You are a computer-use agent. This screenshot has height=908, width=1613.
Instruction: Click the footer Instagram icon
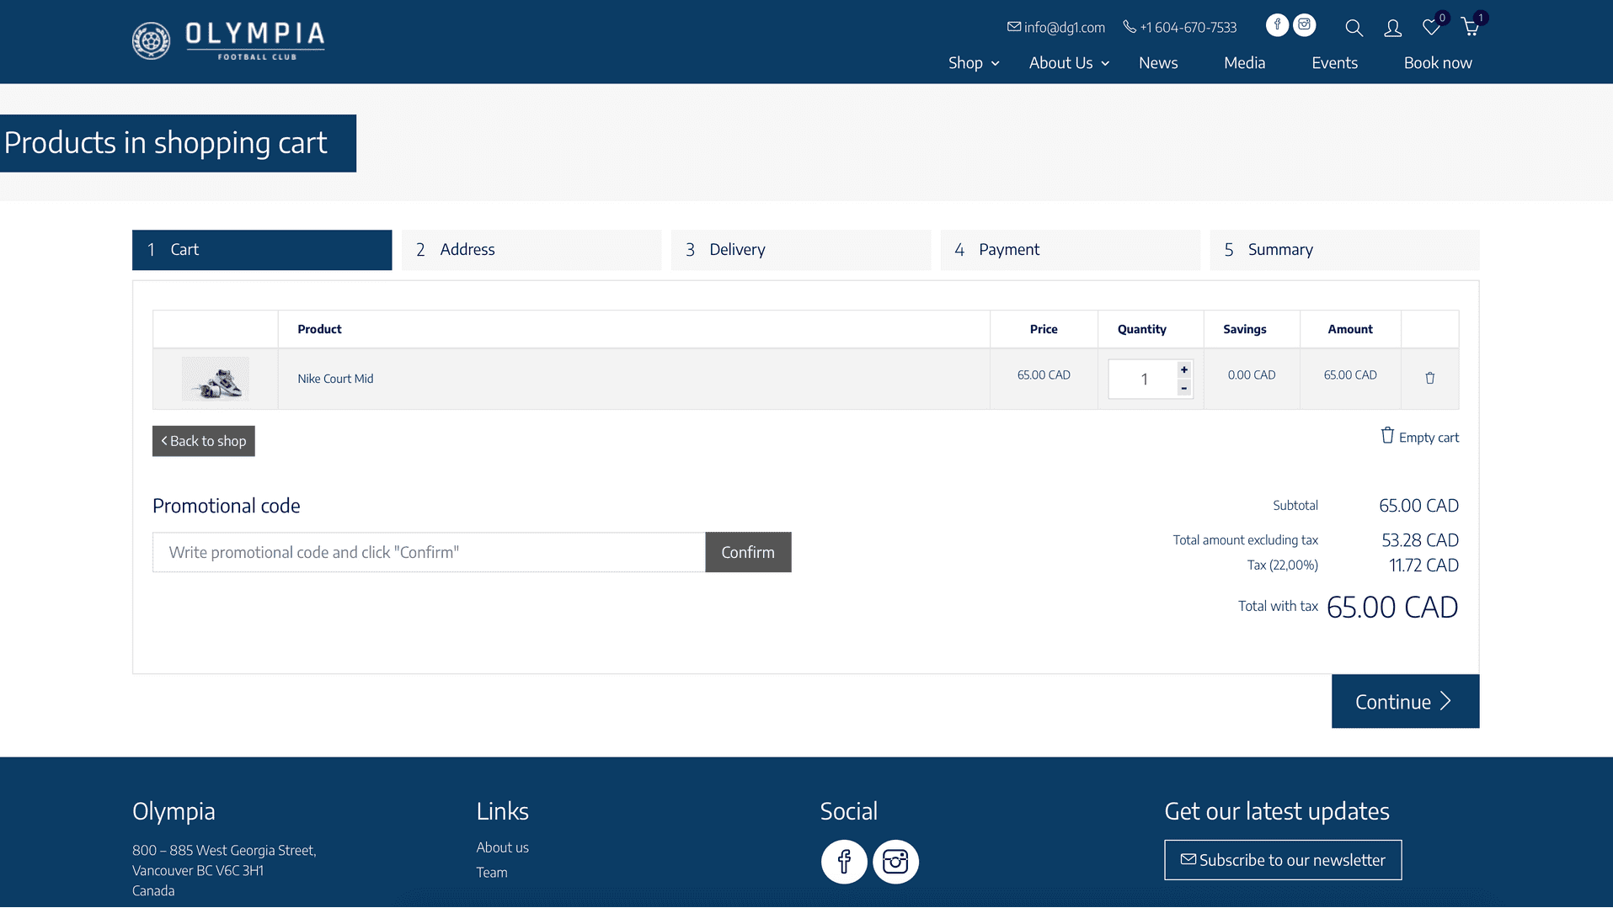tap(895, 862)
